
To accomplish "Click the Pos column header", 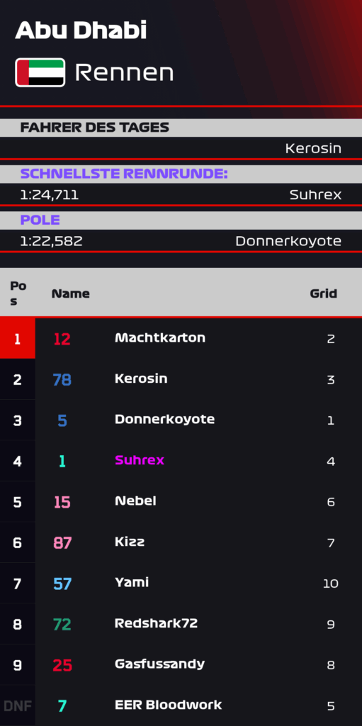I will [18, 294].
